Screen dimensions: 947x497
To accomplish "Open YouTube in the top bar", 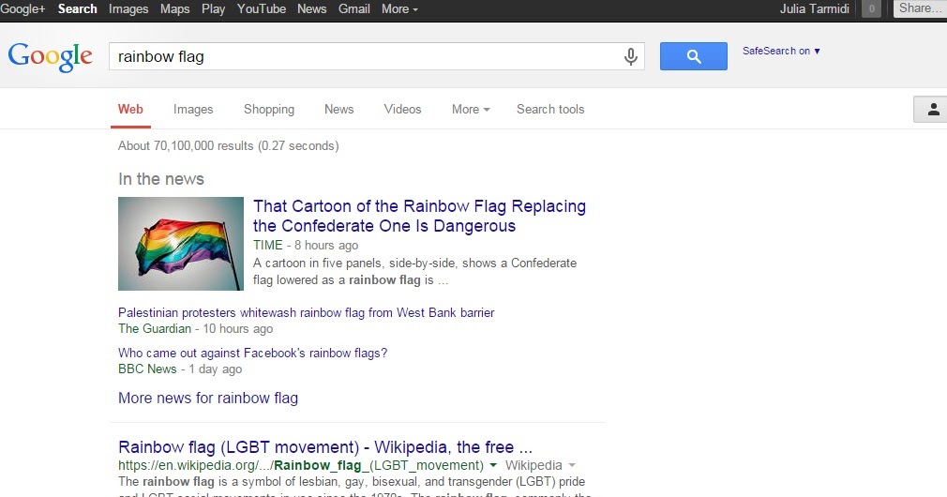I will click(x=262, y=9).
